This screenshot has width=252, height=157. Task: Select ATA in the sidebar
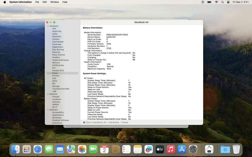[54, 29]
